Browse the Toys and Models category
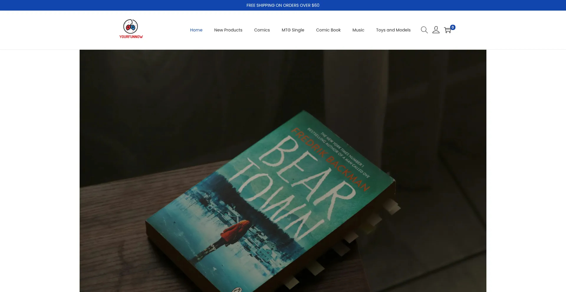Image resolution: width=566 pixels, height=292 pixels. (393, 30)
